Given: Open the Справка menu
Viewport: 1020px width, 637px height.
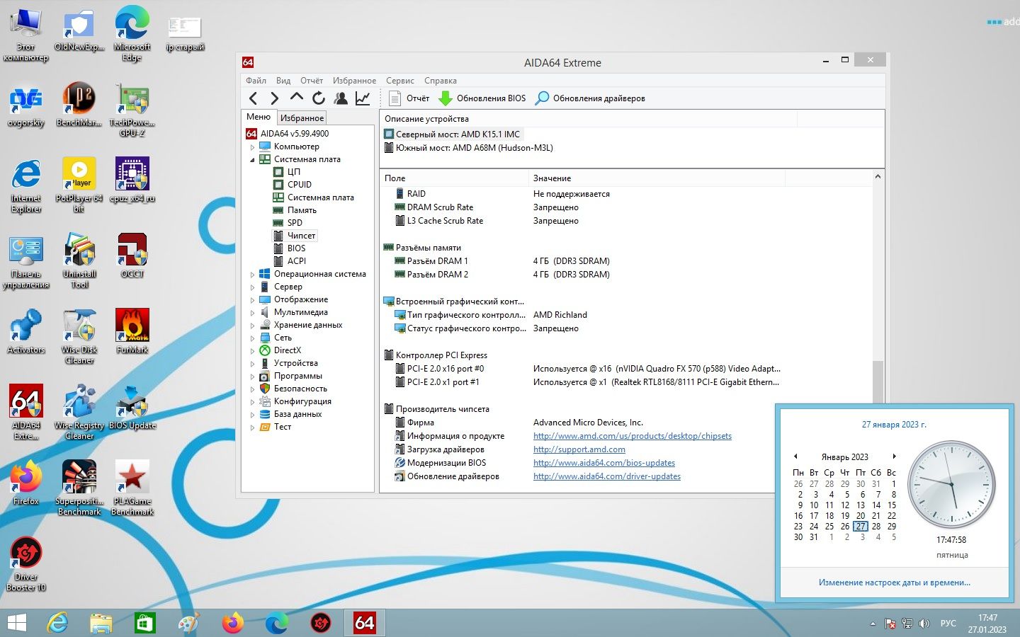Looking at the screenshot, I should point(441,81).
